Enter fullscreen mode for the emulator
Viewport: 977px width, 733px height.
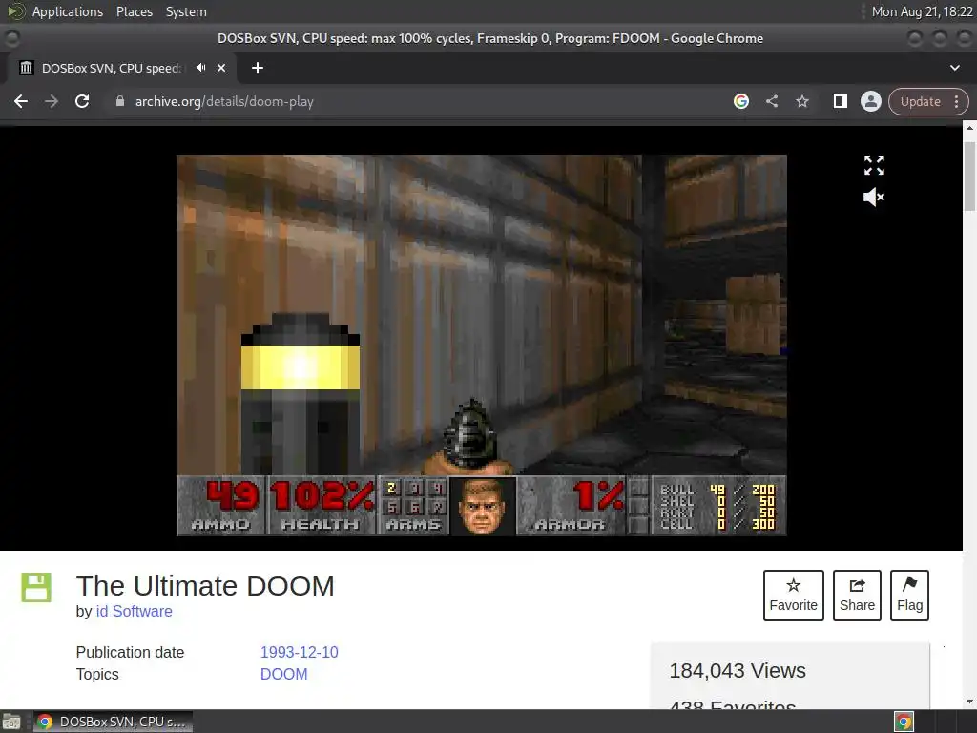click(874, 165)
